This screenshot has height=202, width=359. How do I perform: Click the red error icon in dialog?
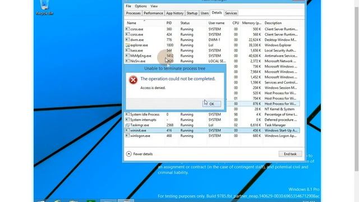pyautogui.click(x=133, y=80)
